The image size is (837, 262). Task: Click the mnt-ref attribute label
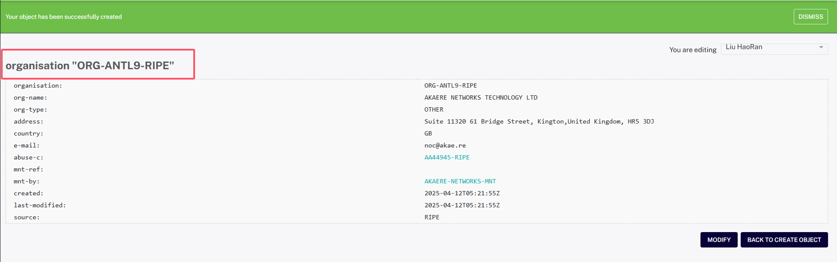pos(28,169)
